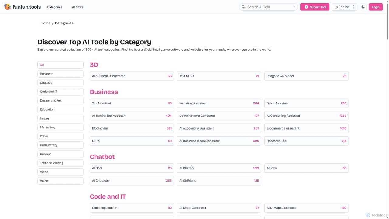Viewport: 389px width, 219px height.
Task: Select Image in the sidebar
Action: pyautogui.click(x=60, y=118)
